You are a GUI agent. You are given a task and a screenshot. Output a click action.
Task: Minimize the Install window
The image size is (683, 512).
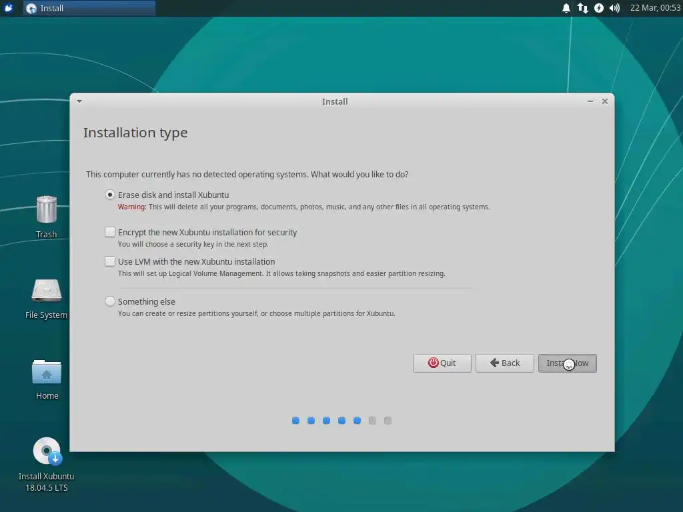click(x=590, y=101)
